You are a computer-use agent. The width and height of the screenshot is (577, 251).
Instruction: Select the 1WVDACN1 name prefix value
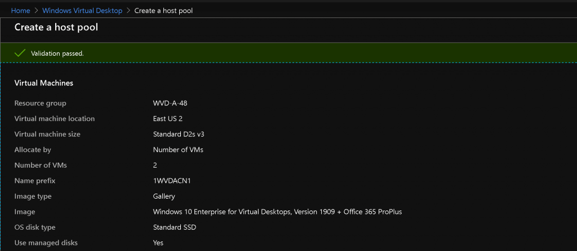(x=172, y=181)
